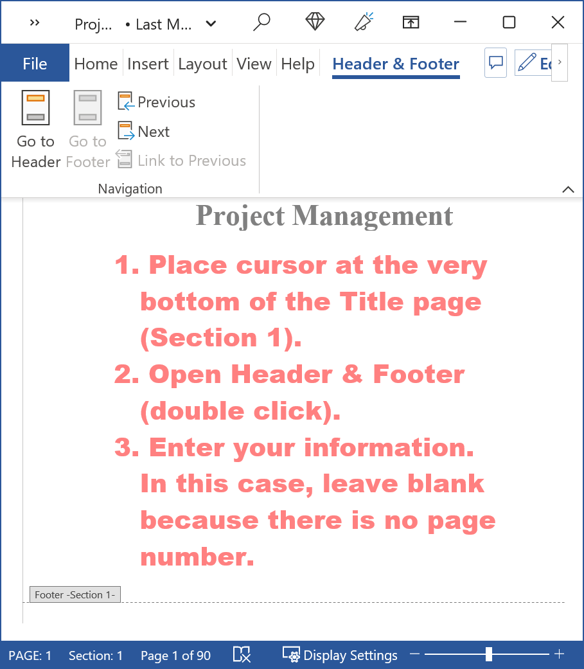Click the ribbon display options icon
This screenshot has height=669, width=584.
(x=411, y=22)
